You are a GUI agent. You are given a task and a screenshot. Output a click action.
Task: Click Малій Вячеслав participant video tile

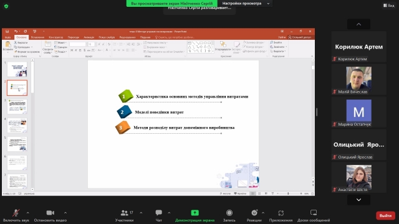click(x=358, y=79)
